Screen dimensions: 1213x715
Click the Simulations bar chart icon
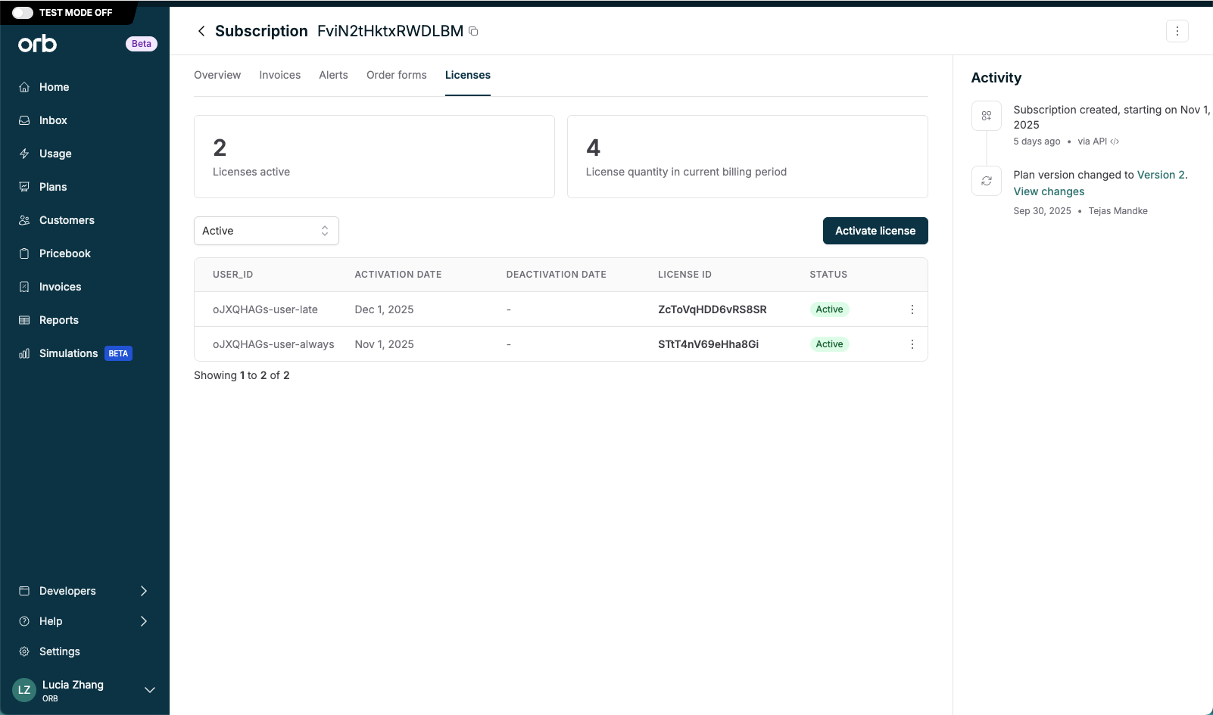point(24,353)
